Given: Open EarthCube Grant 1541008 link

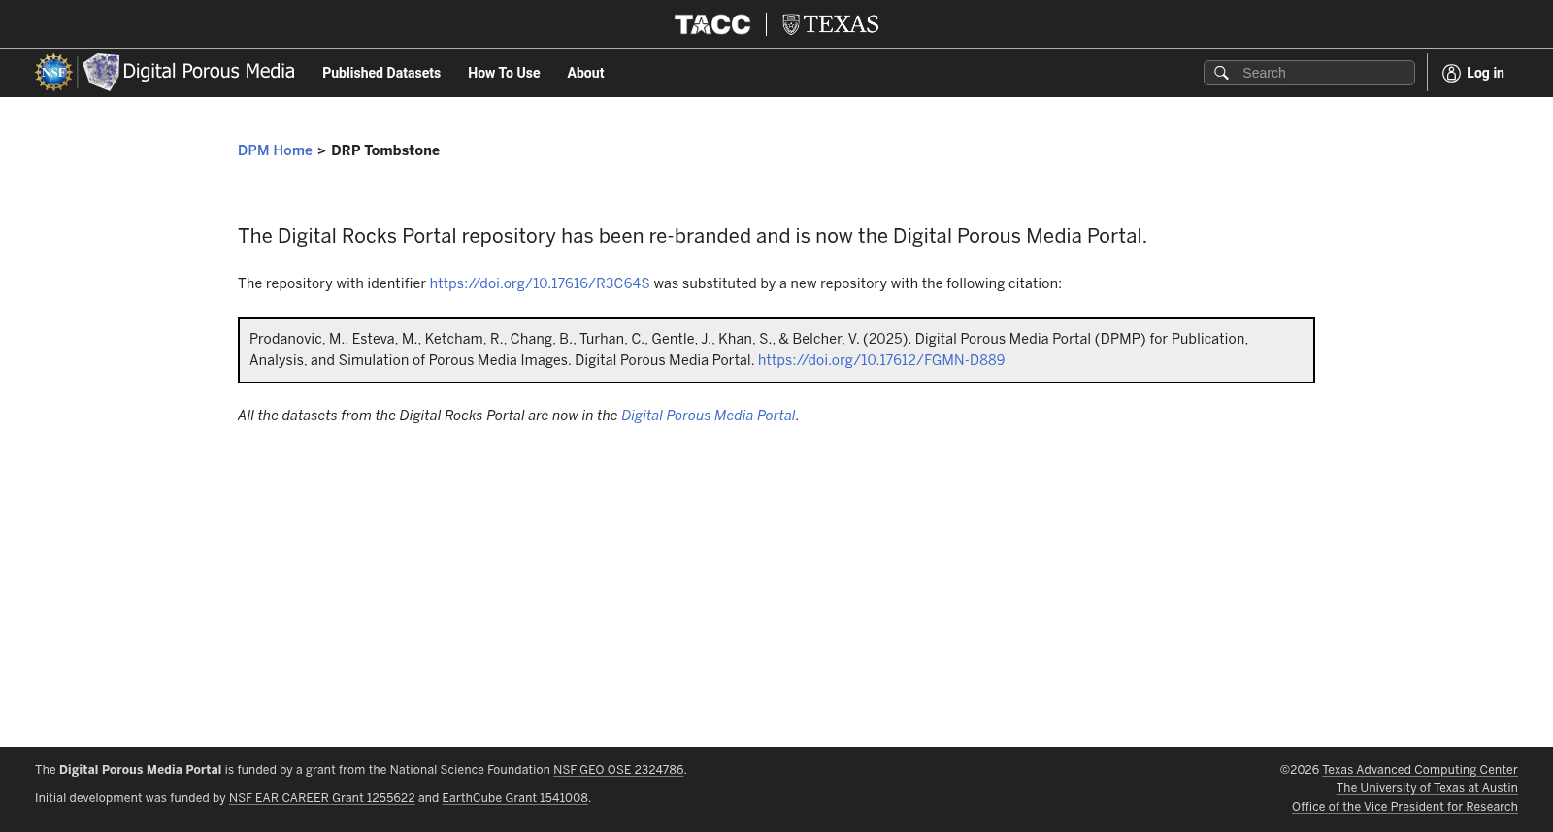Looking at the screenshot, I should coord(514,798).
